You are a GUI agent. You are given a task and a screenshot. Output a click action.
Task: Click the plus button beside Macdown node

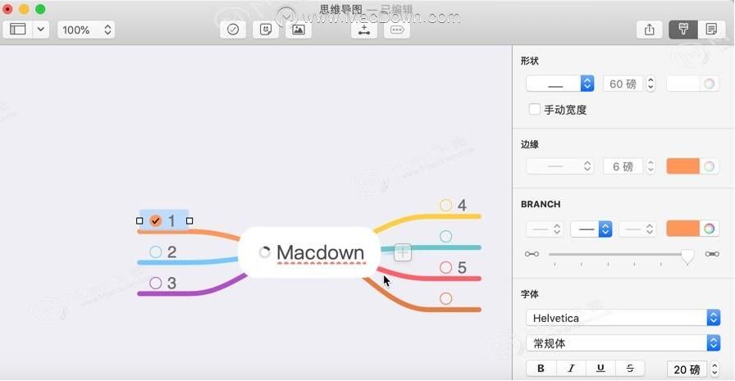tap(402, 252)
